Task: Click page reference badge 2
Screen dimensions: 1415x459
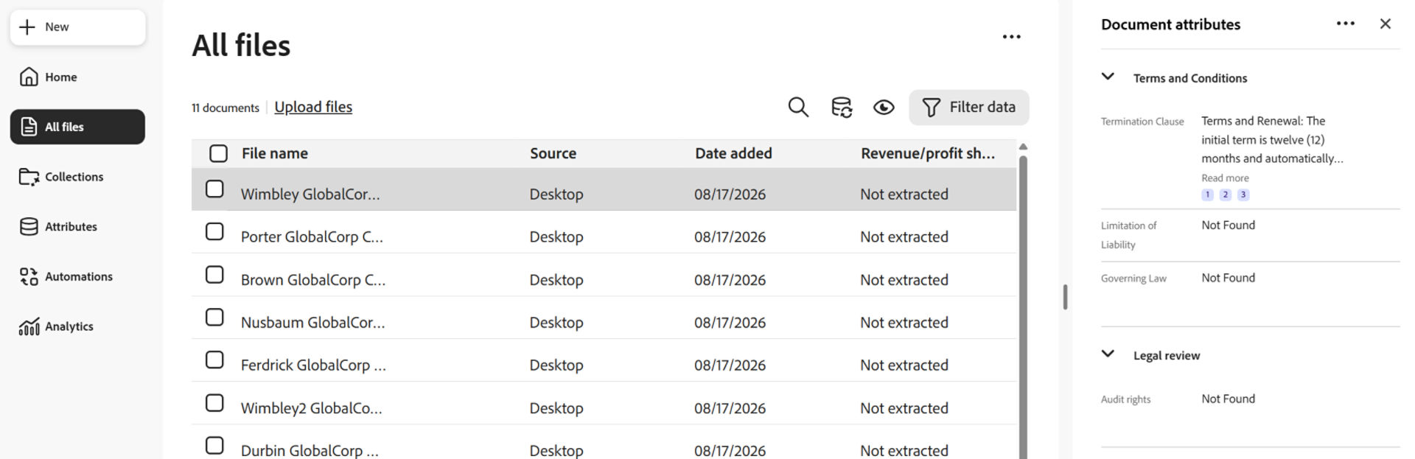Action: click(1226, 195)
